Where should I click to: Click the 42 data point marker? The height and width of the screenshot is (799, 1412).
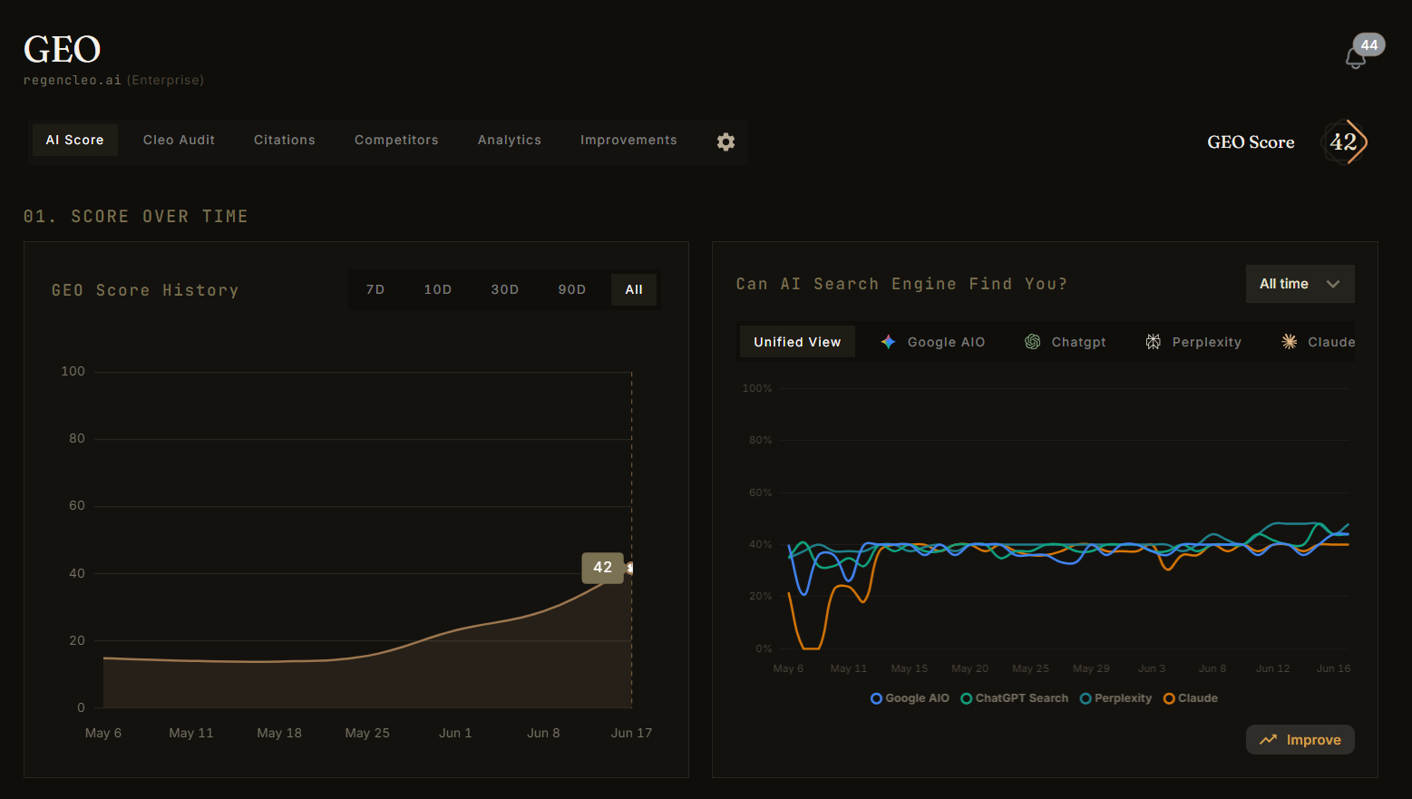630,569
